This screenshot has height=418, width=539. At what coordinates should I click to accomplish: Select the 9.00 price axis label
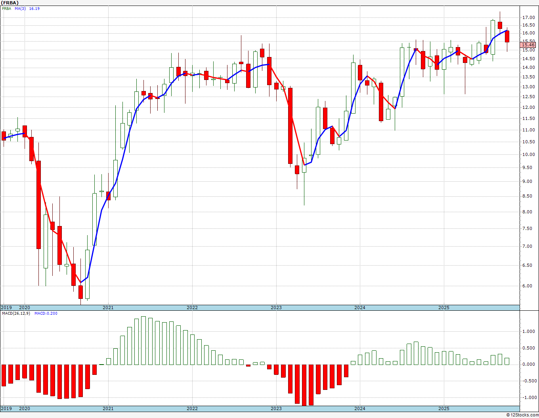527,181
